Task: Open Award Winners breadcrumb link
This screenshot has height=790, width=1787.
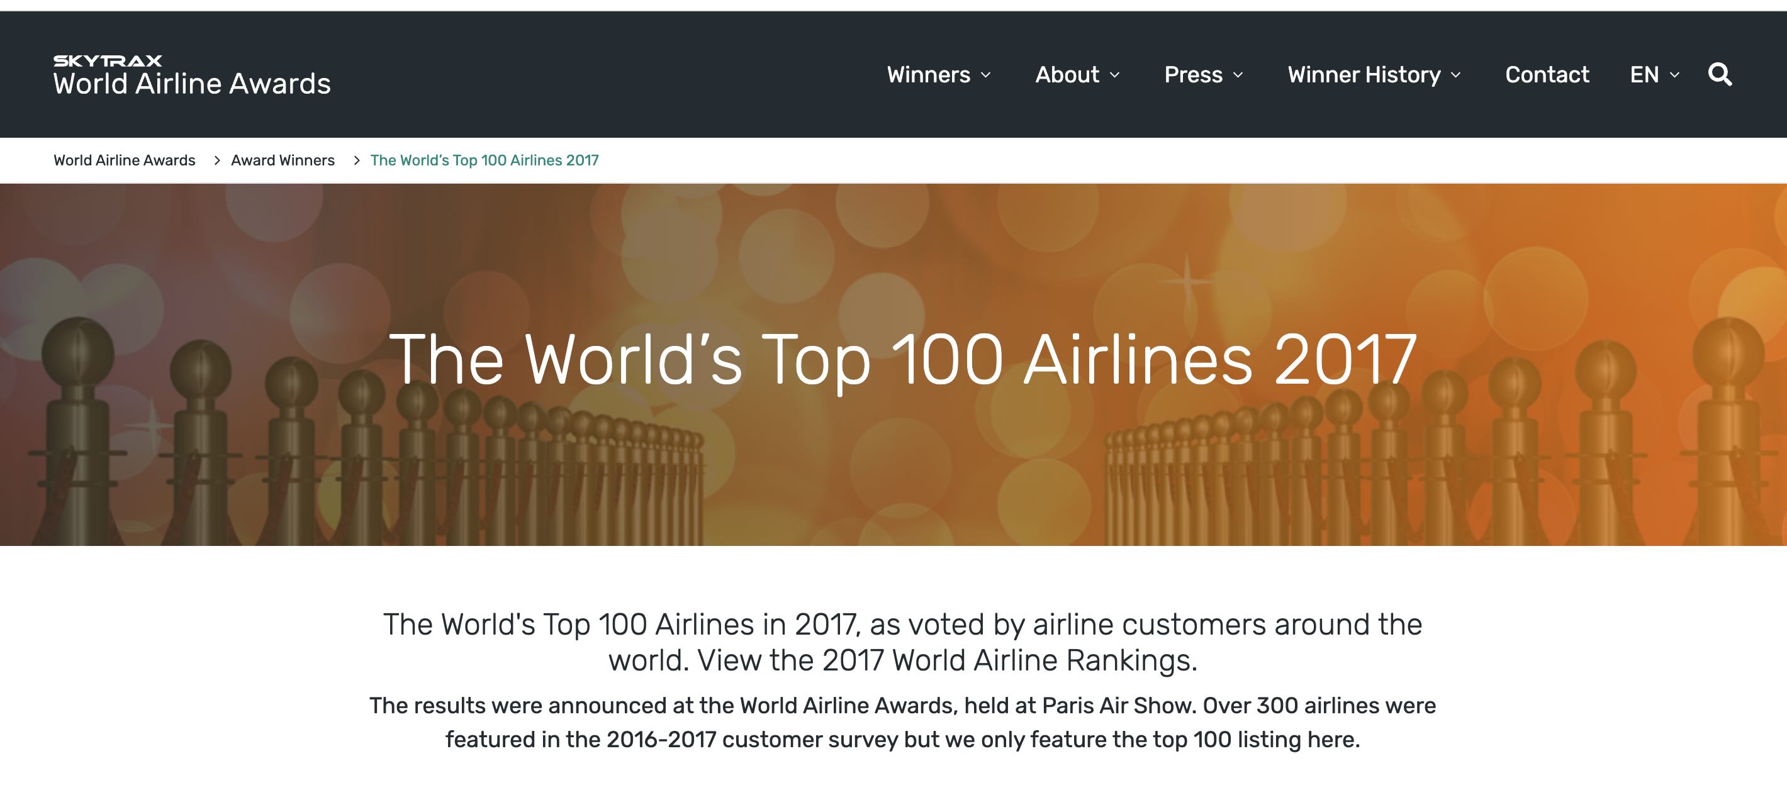Action: click(x=283, y=160)
